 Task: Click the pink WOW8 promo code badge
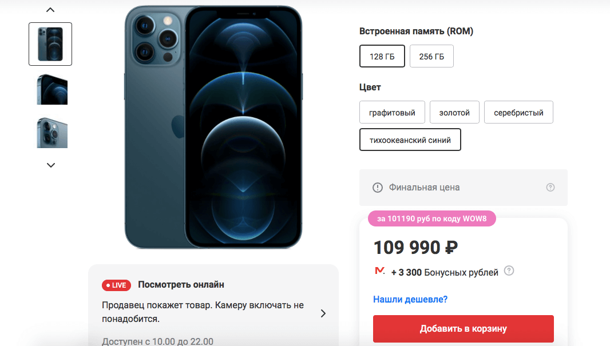point(432,218)
